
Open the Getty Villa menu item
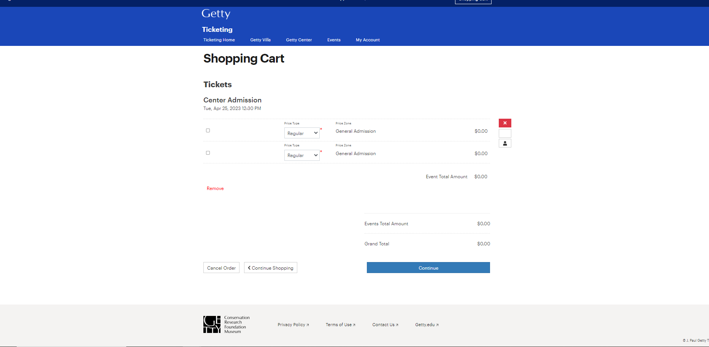[x=260, y=40]
